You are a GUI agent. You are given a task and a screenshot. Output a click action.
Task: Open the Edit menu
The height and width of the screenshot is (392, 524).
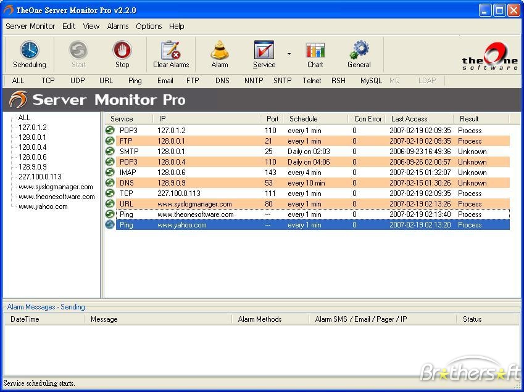69,27
